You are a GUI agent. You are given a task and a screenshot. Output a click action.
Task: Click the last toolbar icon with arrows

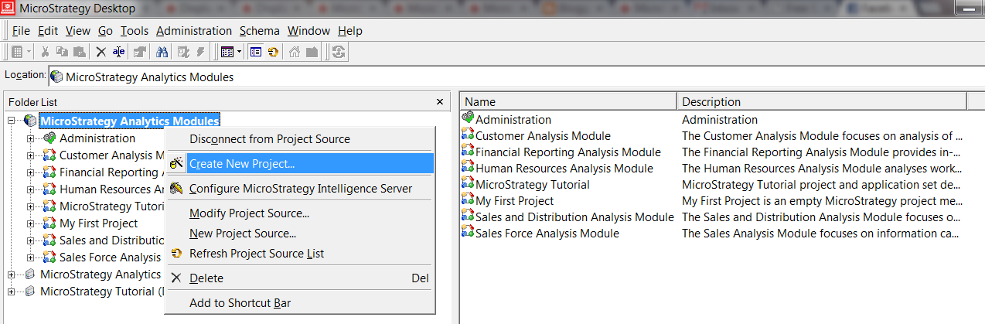tap(339, 52)
